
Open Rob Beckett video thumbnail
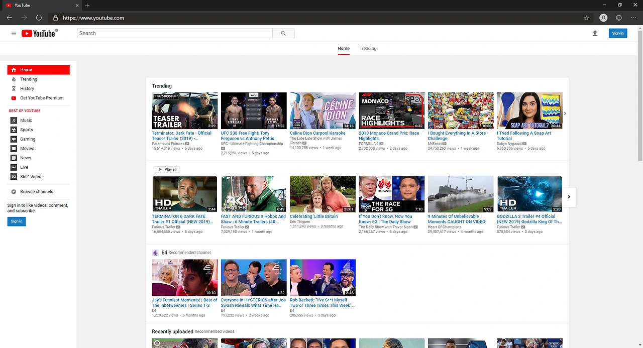click(x=323, y=277)
